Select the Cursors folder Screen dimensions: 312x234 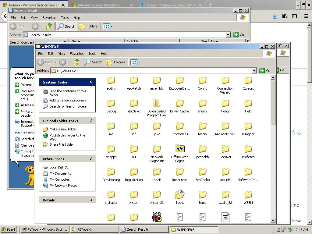point(248,83)
